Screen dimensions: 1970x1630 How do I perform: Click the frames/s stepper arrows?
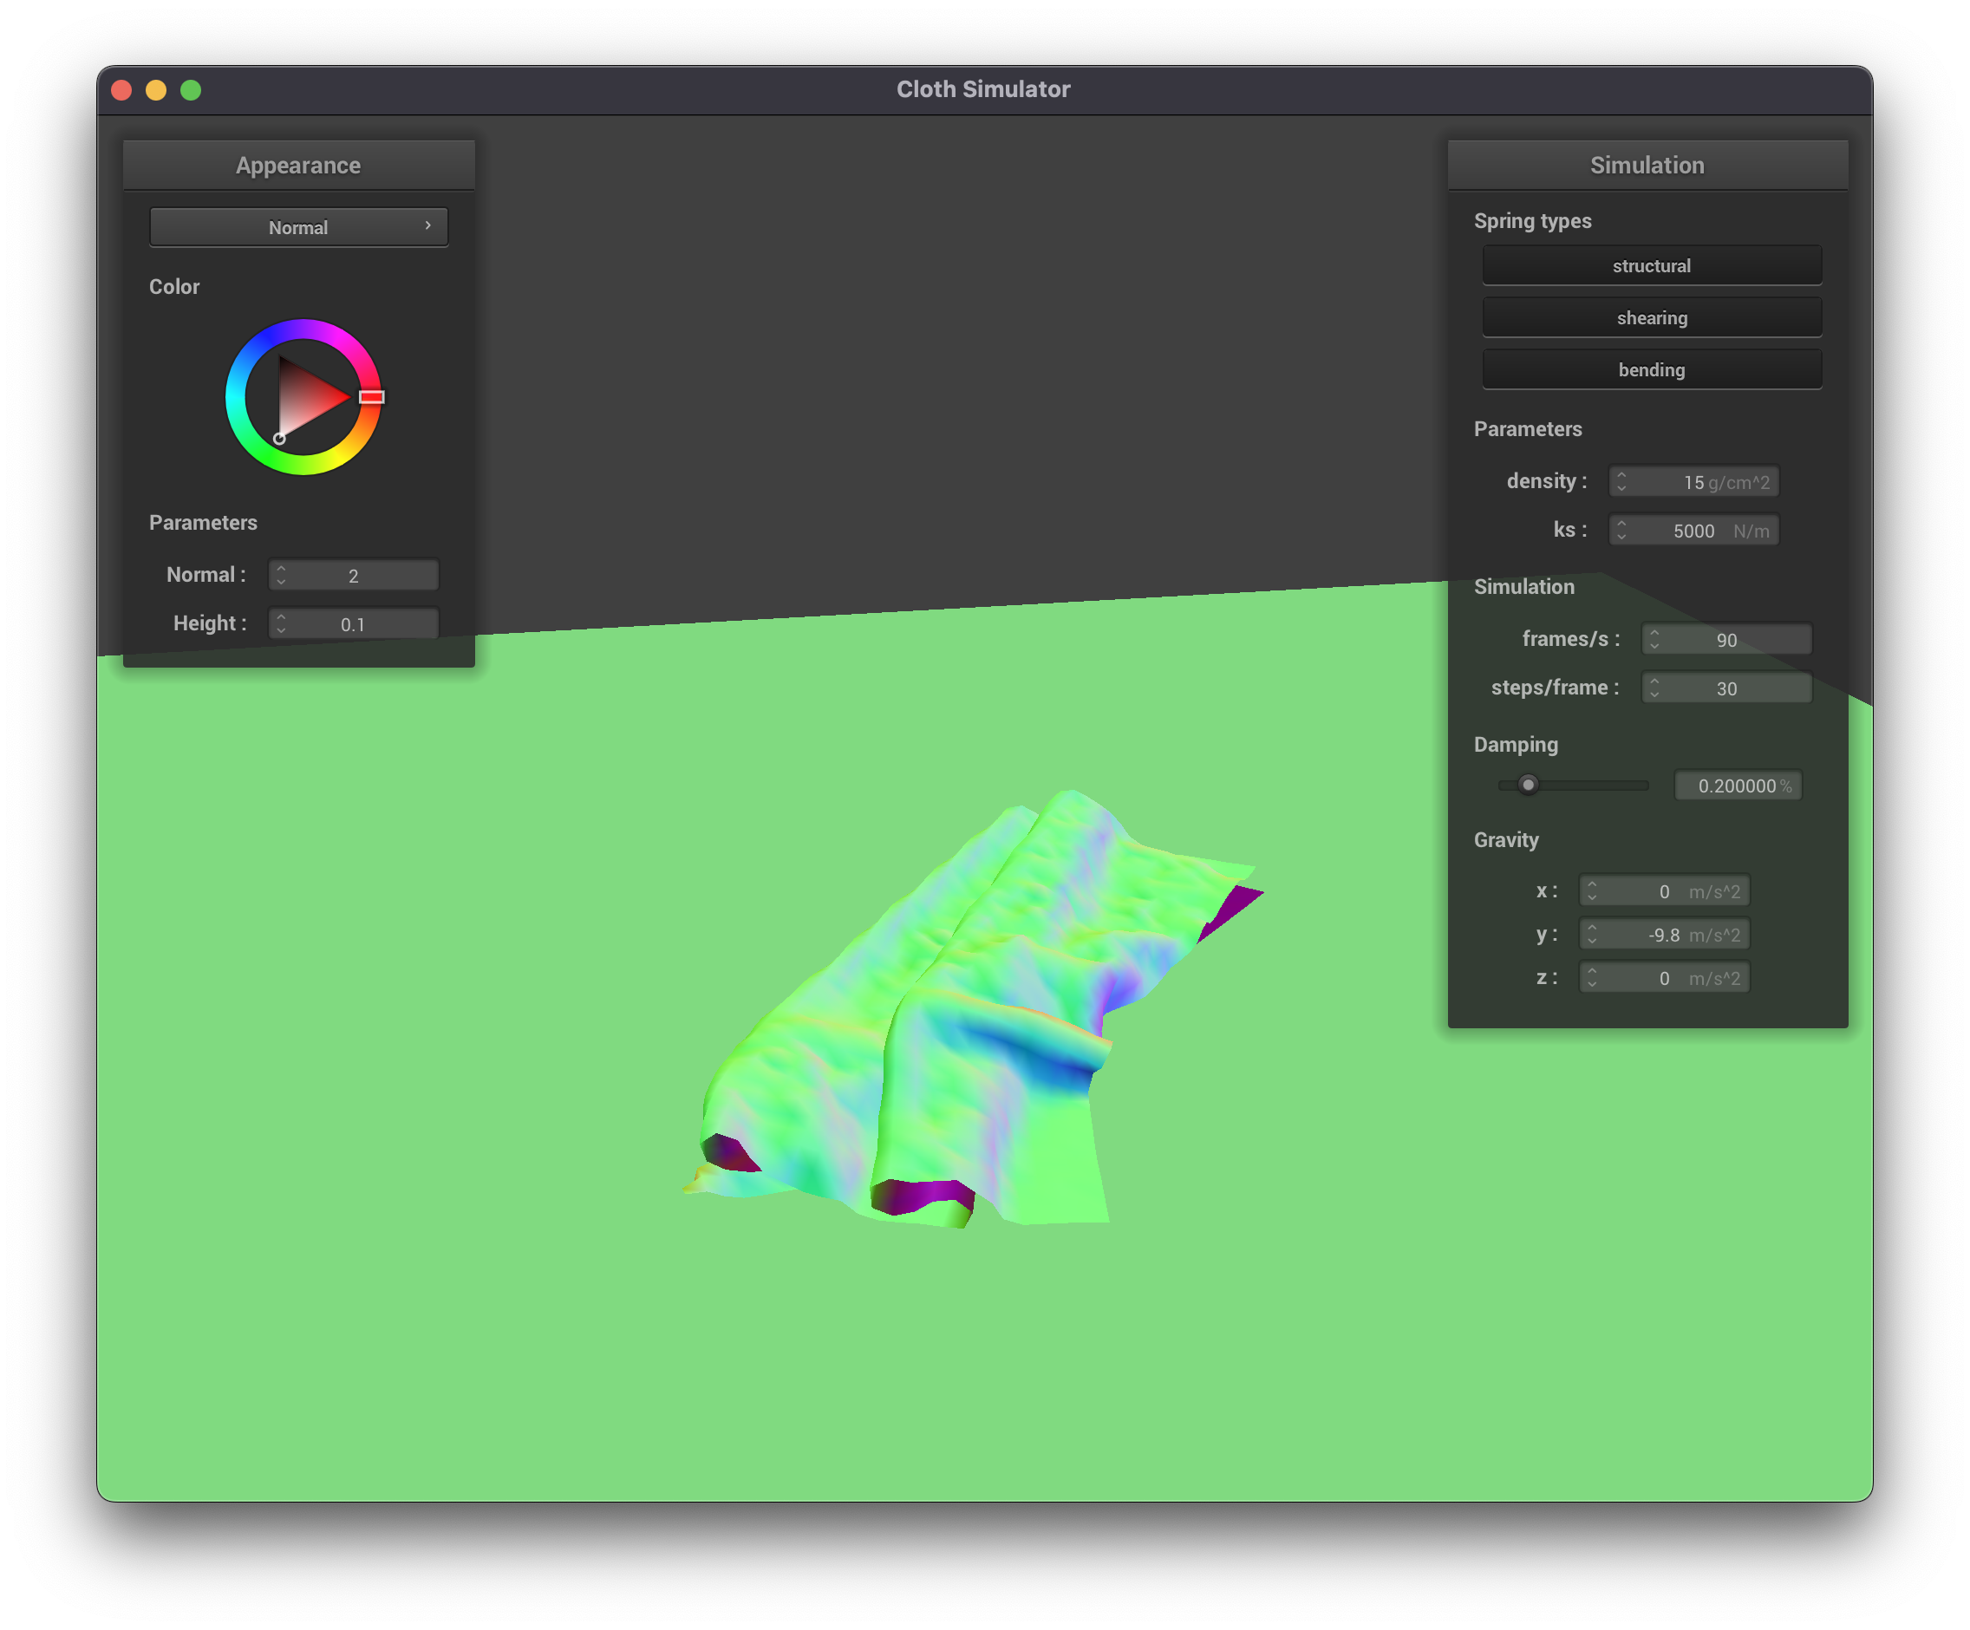pos(1654,640)
